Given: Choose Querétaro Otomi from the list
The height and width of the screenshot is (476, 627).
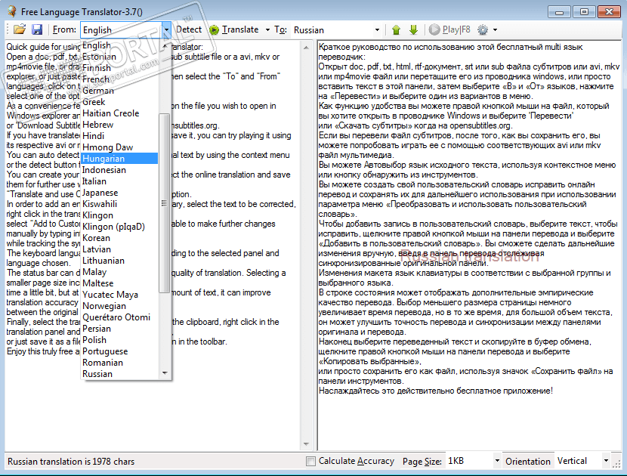Looking at the screenshot, I should (119, 317).
